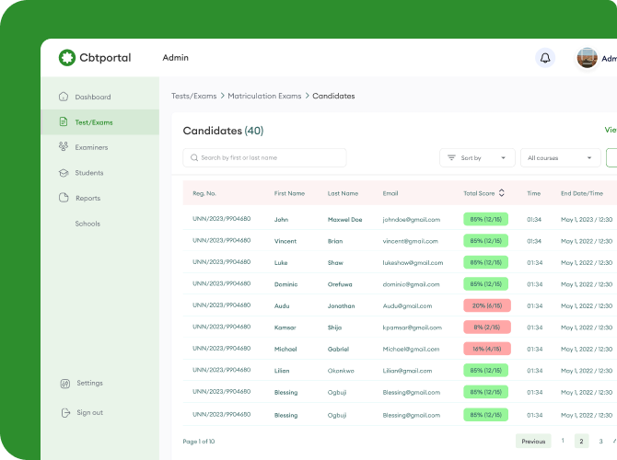Toggle Total Score column sort arrows
The image size is (617, 460).
point(502,193)
